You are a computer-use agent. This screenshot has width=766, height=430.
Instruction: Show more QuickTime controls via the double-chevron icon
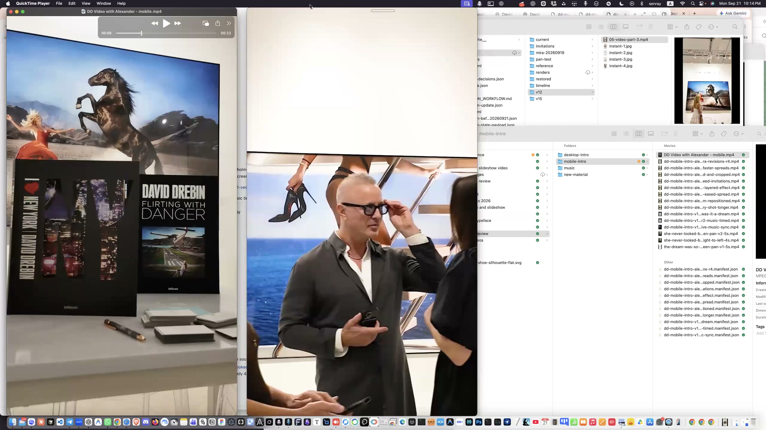point(229,23)
